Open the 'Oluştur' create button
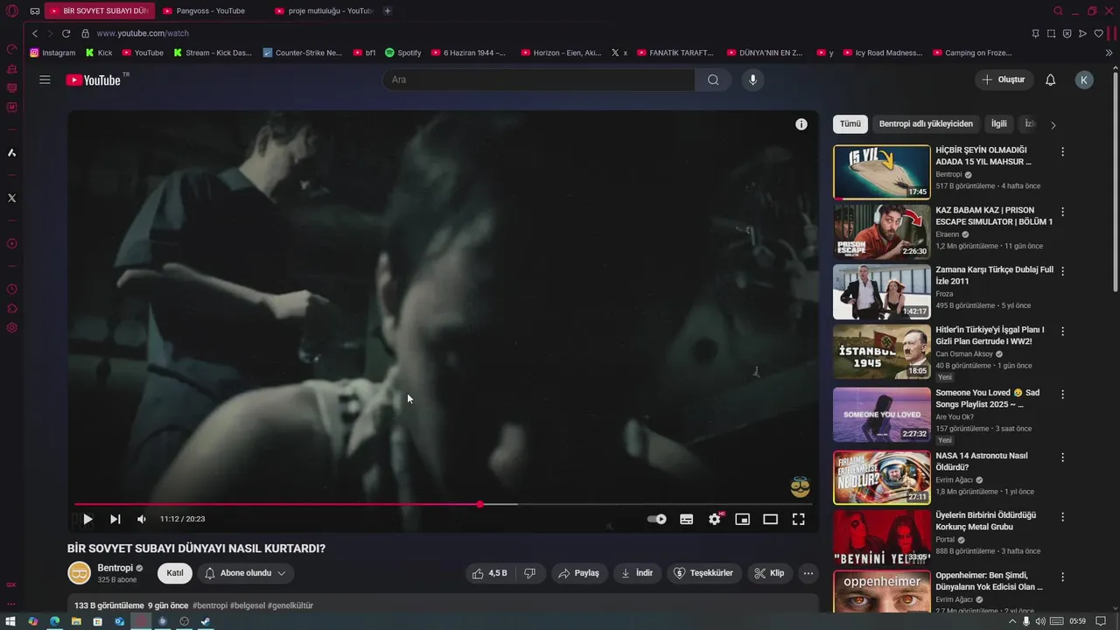Screen dimensions: 1120x630 [1004, 80]
